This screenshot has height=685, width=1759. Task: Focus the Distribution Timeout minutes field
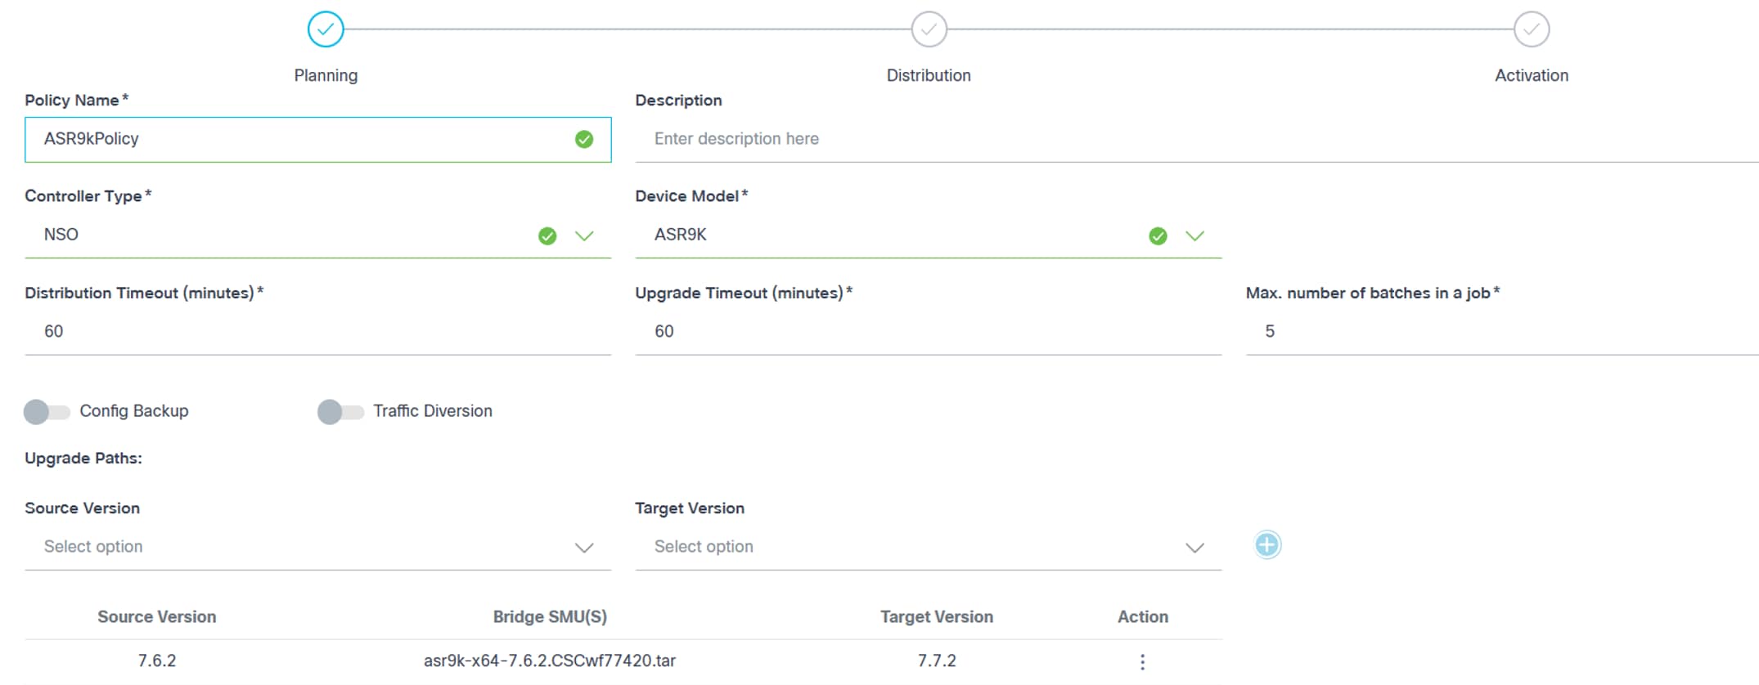[317, 332]
